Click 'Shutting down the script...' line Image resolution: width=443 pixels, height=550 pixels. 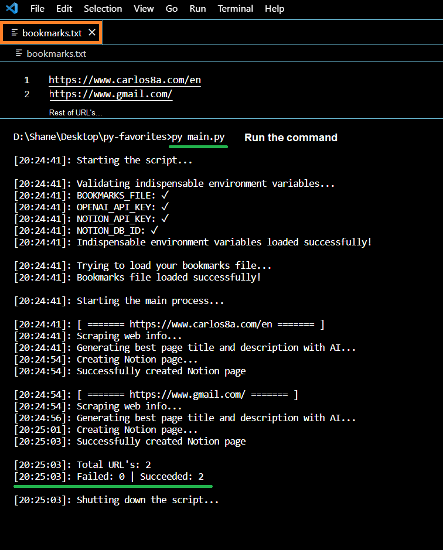pos(117,500)
